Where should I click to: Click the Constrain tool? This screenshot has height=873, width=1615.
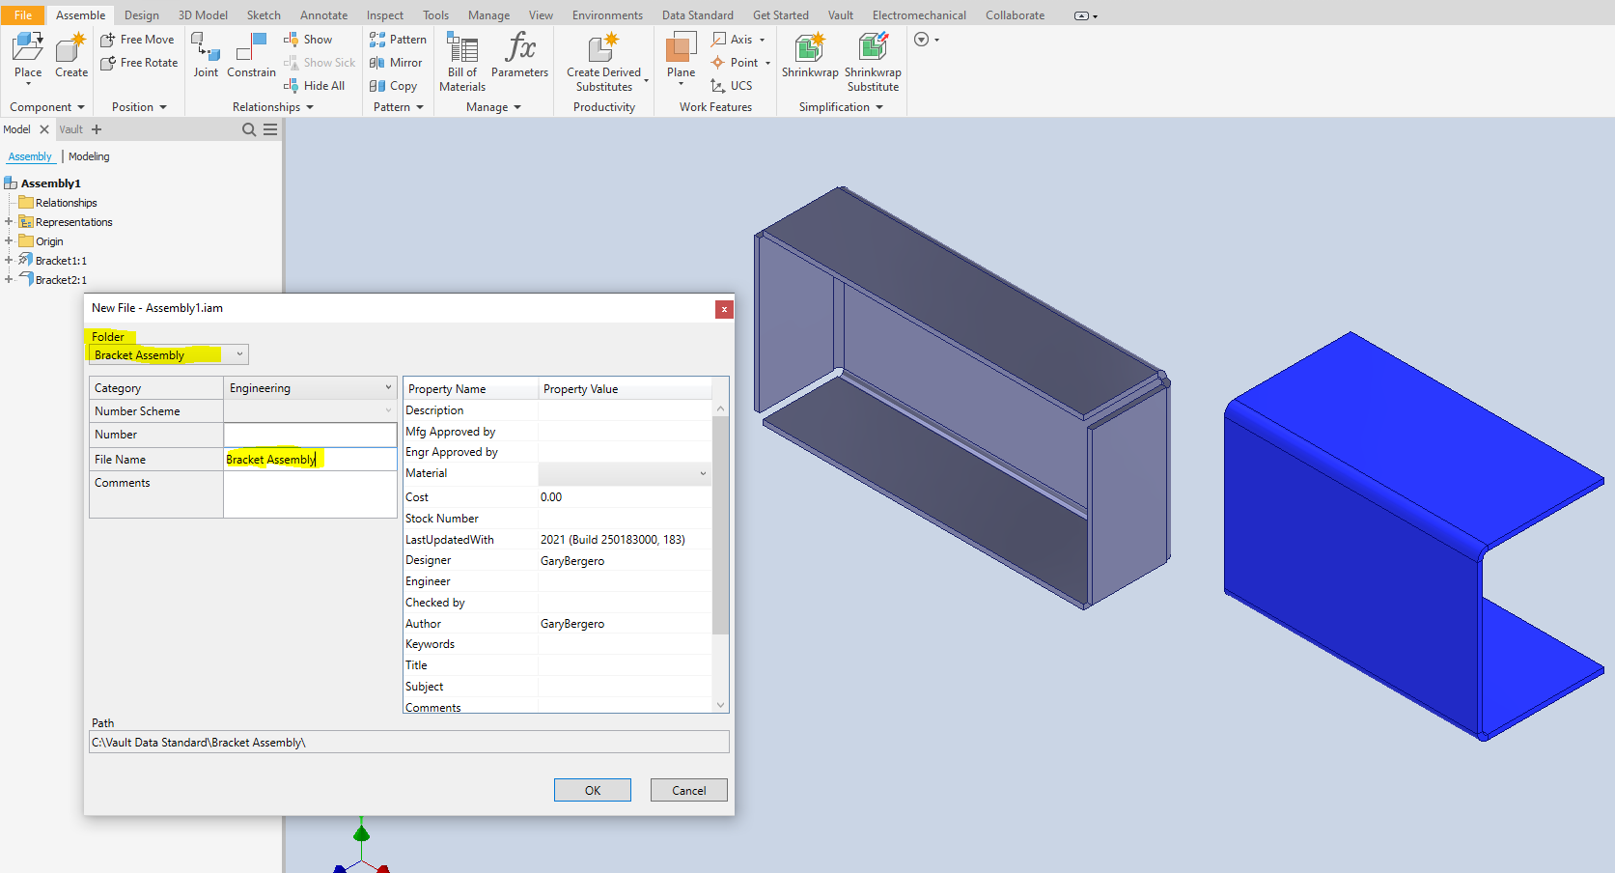click(x=251, y=56)
